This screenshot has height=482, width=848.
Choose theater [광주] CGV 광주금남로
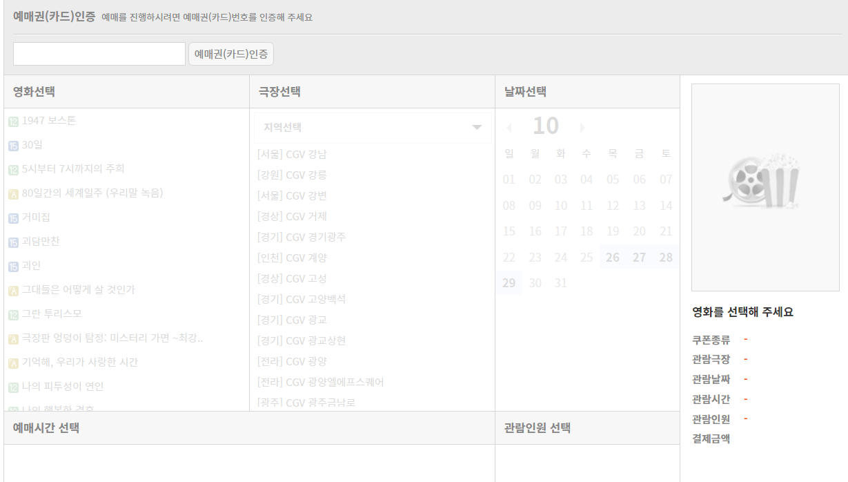click(x=306, y=403)
